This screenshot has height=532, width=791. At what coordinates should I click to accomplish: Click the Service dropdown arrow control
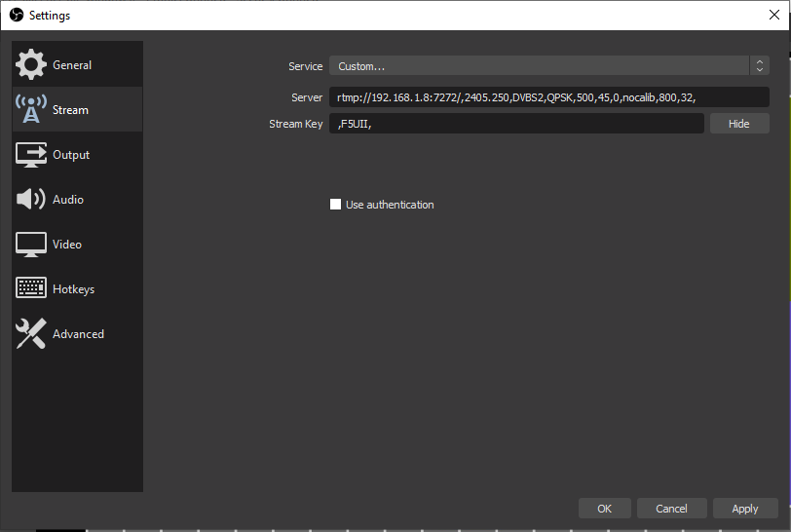click(759, 66)
